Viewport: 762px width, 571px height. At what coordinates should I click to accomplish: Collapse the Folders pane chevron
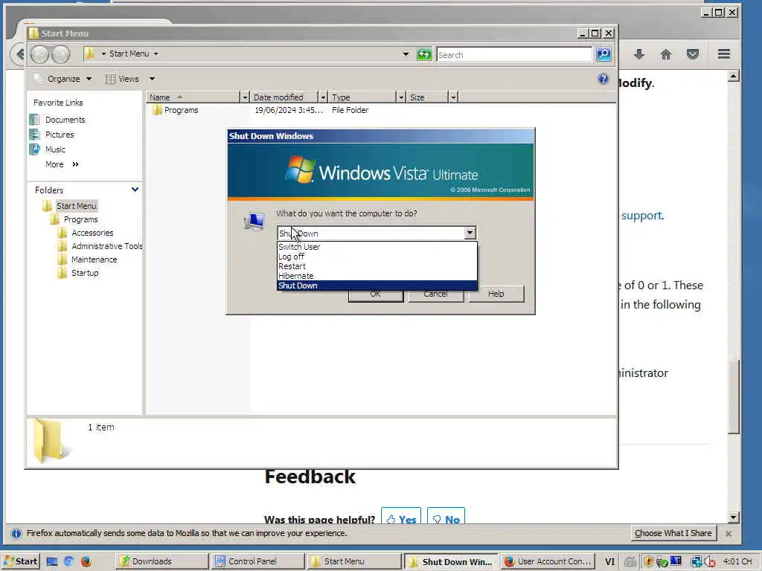coord(135,190)
